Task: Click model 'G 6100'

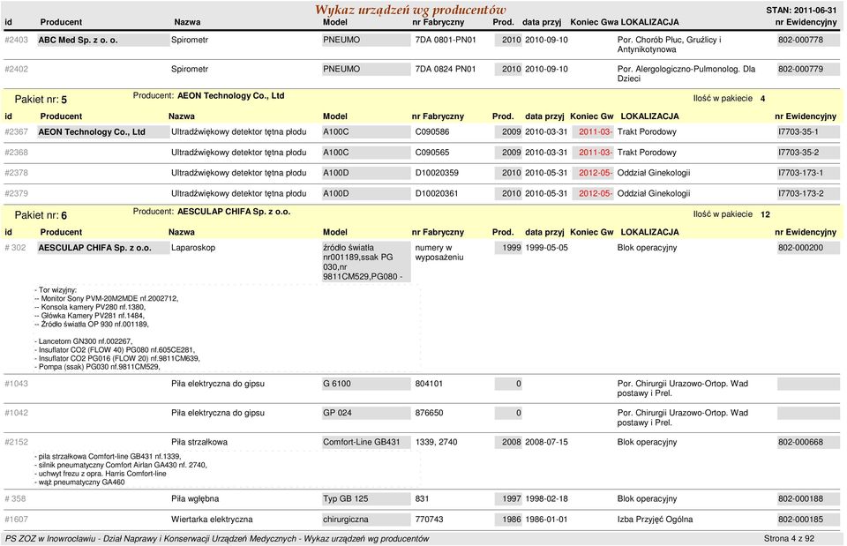Action: (x=366, y=384)
